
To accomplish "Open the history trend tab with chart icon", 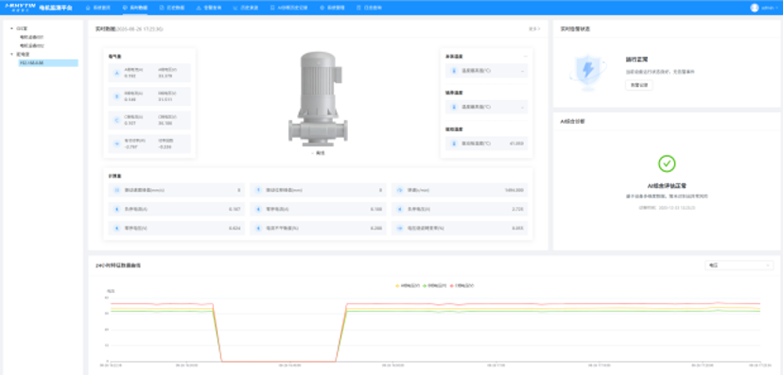I will click(x=245, y=8).
